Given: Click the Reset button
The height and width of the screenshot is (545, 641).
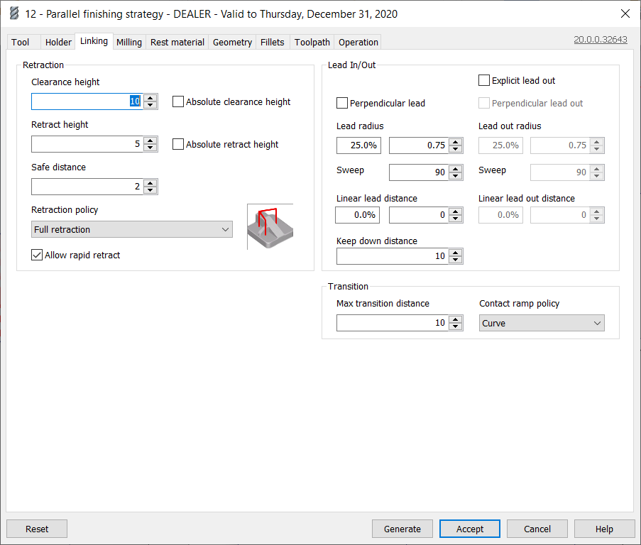Looking at the screenshot, I should click(37, 529).
